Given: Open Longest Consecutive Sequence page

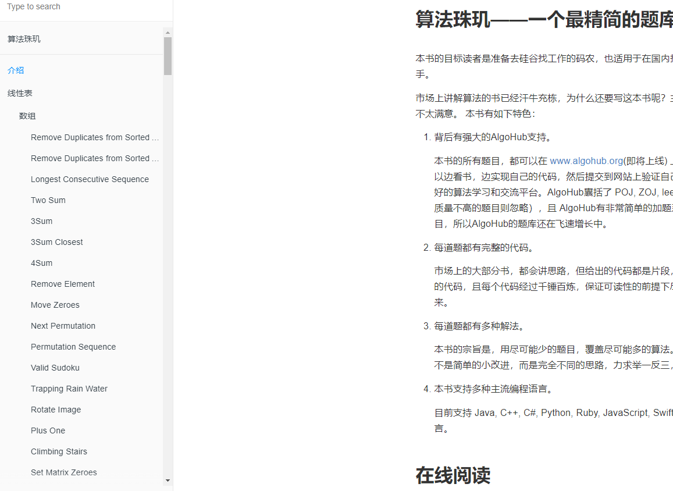Looking at the screenshot, I should pyautogui.click(x=90, y=179).
